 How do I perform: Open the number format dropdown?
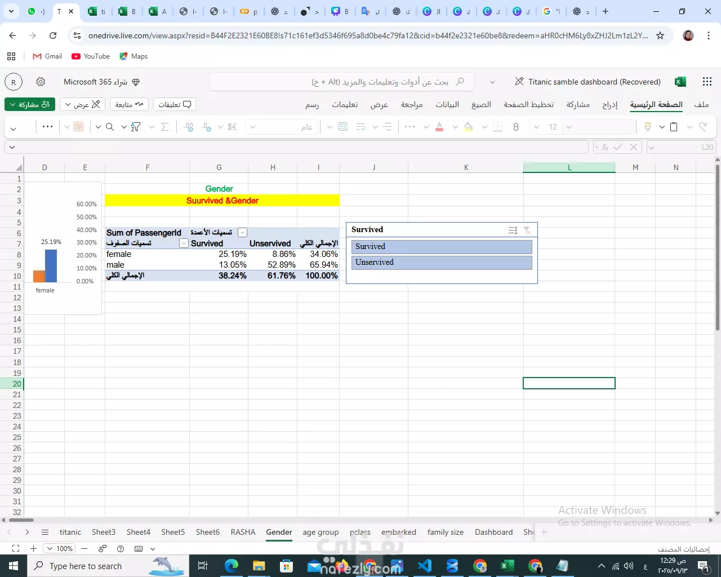(x=253, y=127)
